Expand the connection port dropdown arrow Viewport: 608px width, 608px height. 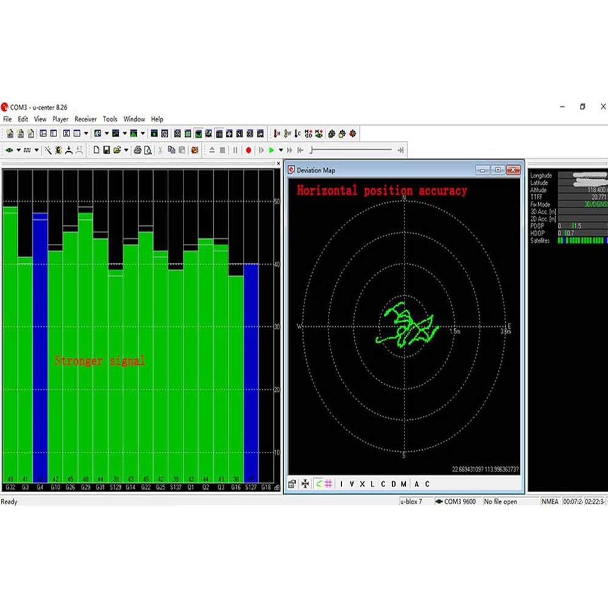pyautogui.click(x=19, y=150)
